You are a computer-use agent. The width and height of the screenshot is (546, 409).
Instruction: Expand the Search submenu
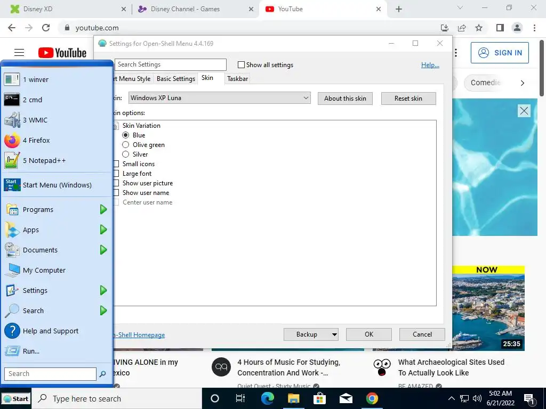coord(103,310)
